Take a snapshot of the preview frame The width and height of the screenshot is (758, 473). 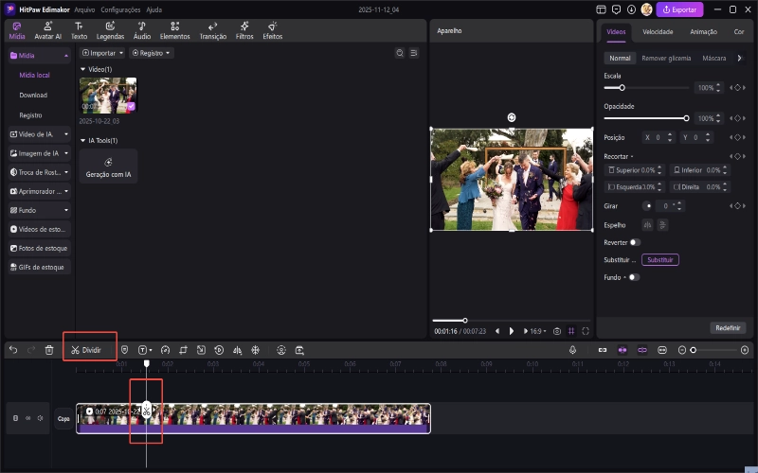[x=557, y=331]
